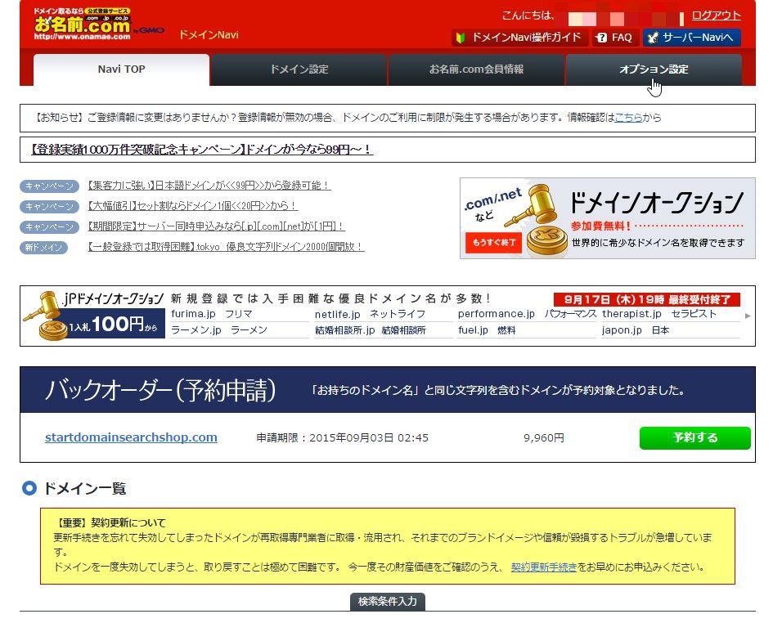Click the 申請期限 2015年09月03日 02:45 text
This screenshot has height=623, width=782.
tap(342, 438)
